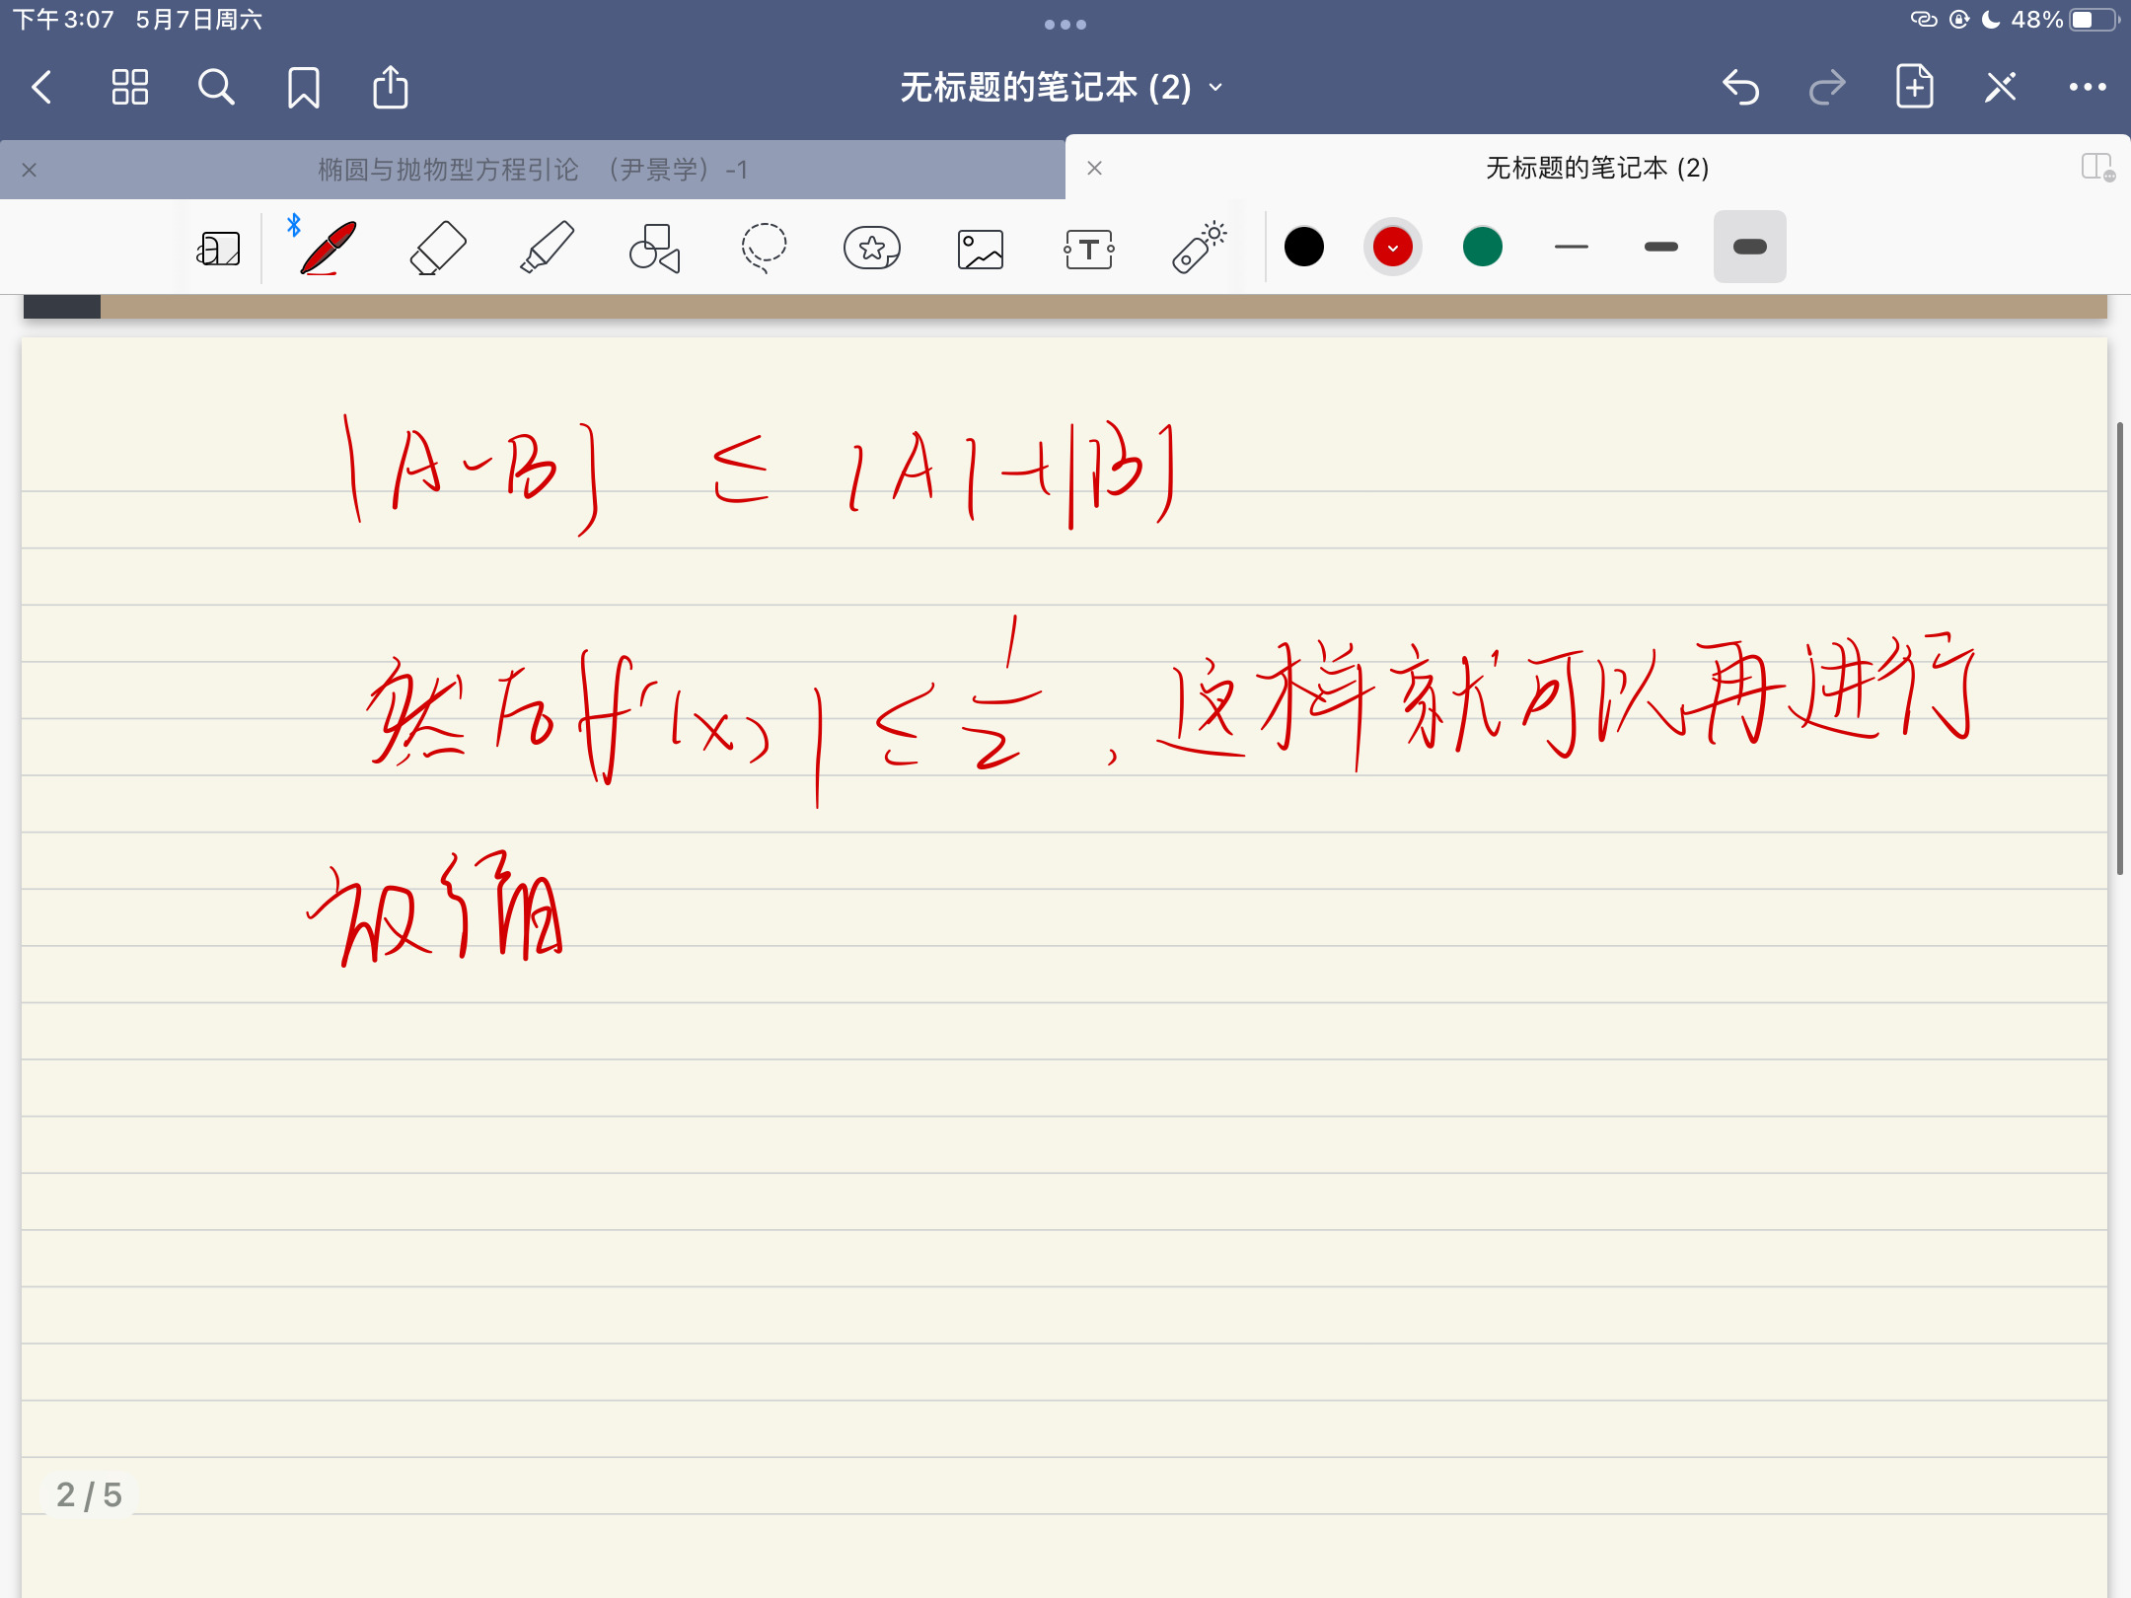Insert an image with picture tool
The width and height of the screenshot is (2131, 1598).
[981, 249]
